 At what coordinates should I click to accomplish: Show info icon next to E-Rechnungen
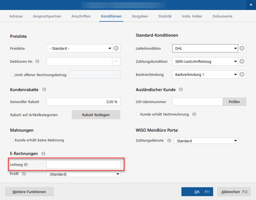pyautogui.click(x=43, y=154)
